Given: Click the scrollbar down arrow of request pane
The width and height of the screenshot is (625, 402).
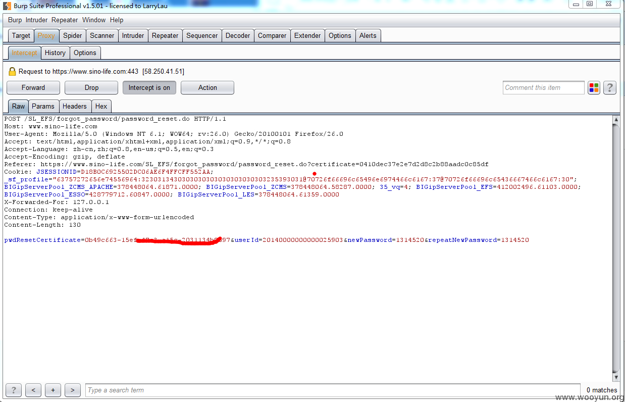Looking at the screenshot, I should (615, 377).
